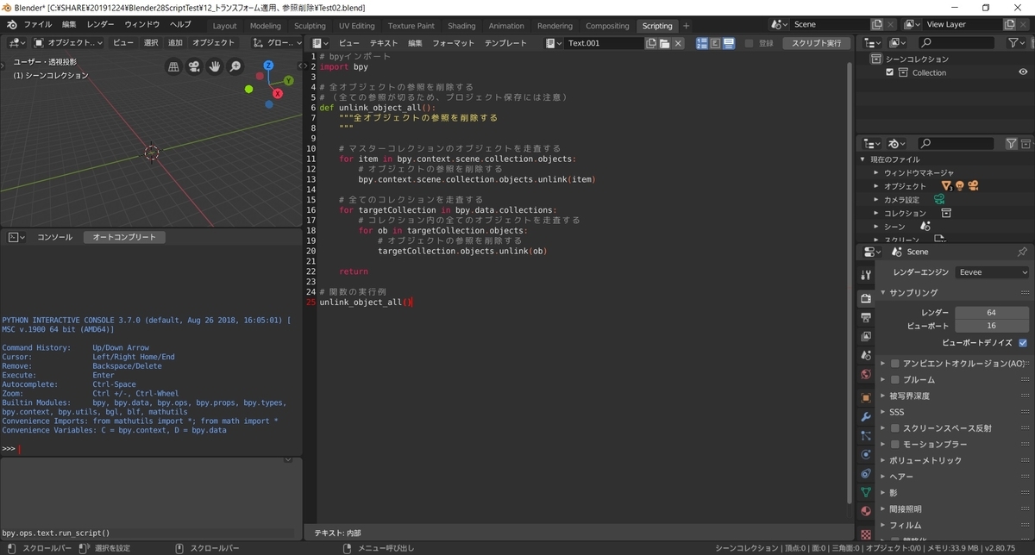The height and width of the screenshot is (555, 1035).
Task: Enable Ambient Occlusion checkbox
Action: (x=895, y=364)
